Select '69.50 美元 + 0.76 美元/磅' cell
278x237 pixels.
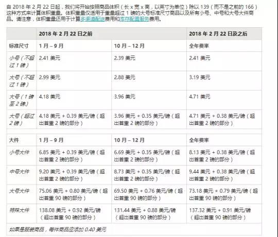click(149, 194)
